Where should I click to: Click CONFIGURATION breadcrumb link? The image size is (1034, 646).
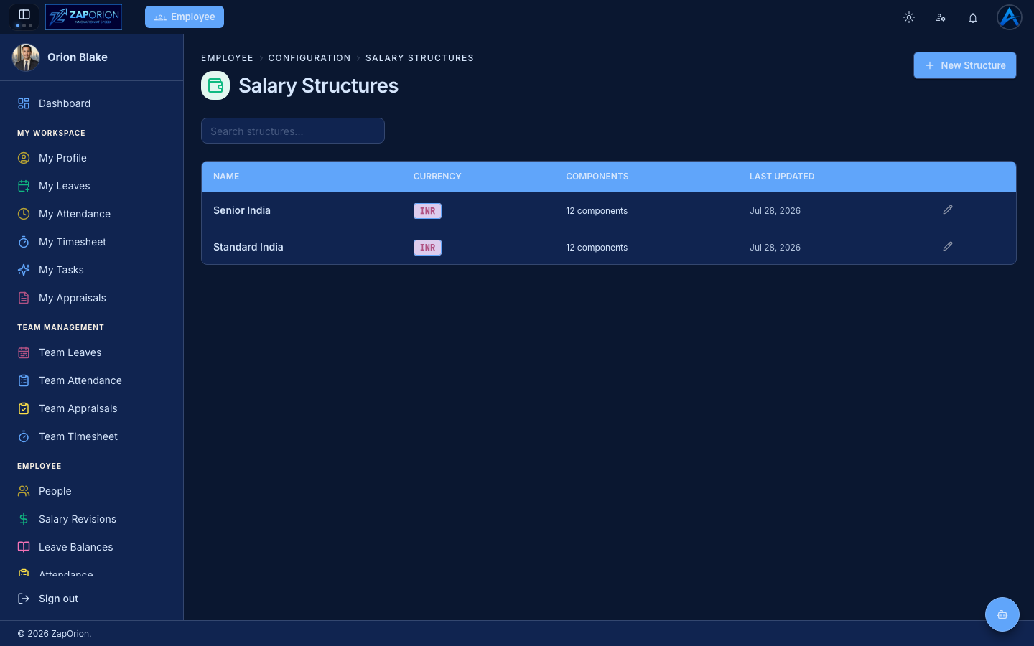point(309,58)
